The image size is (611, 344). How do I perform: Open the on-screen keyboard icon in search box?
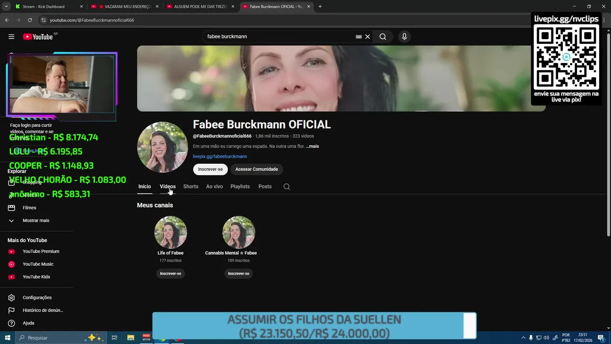(x=358, y=37)
